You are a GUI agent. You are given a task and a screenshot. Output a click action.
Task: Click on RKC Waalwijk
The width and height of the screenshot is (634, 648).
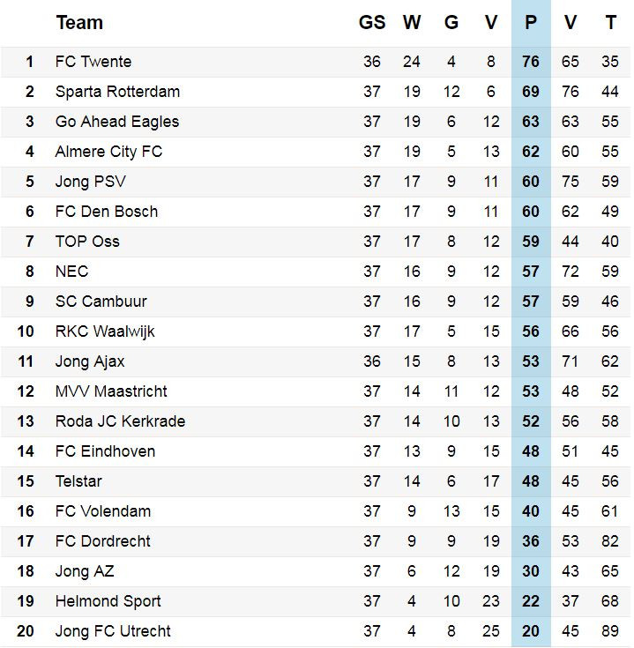point(105,331)
